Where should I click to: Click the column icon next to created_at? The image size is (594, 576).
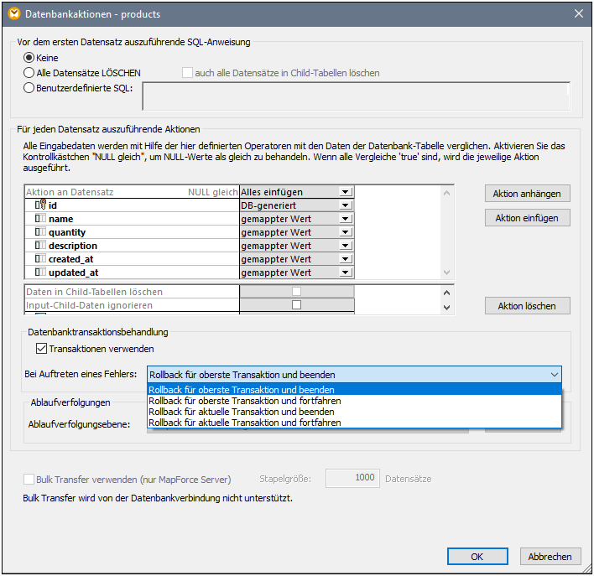(x=40, y=259)
